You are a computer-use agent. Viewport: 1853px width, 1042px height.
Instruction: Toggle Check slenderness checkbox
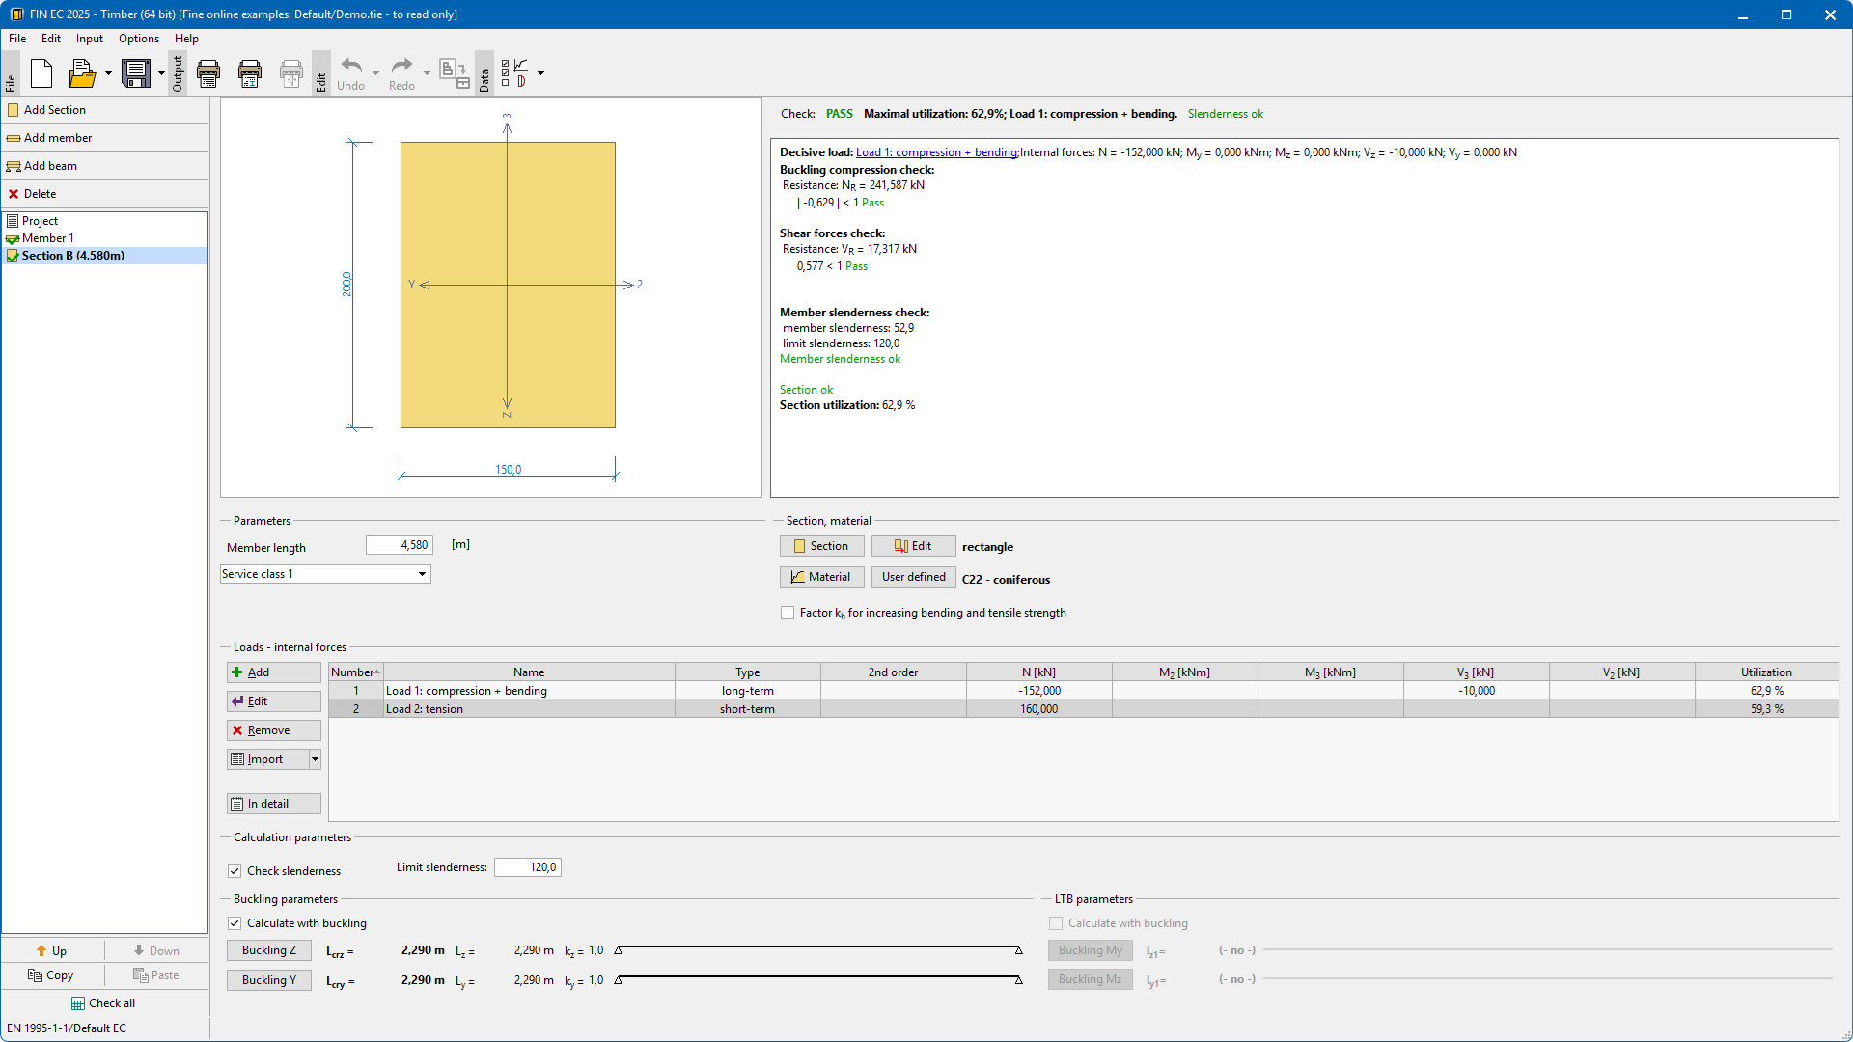click(x=235, y=871)
